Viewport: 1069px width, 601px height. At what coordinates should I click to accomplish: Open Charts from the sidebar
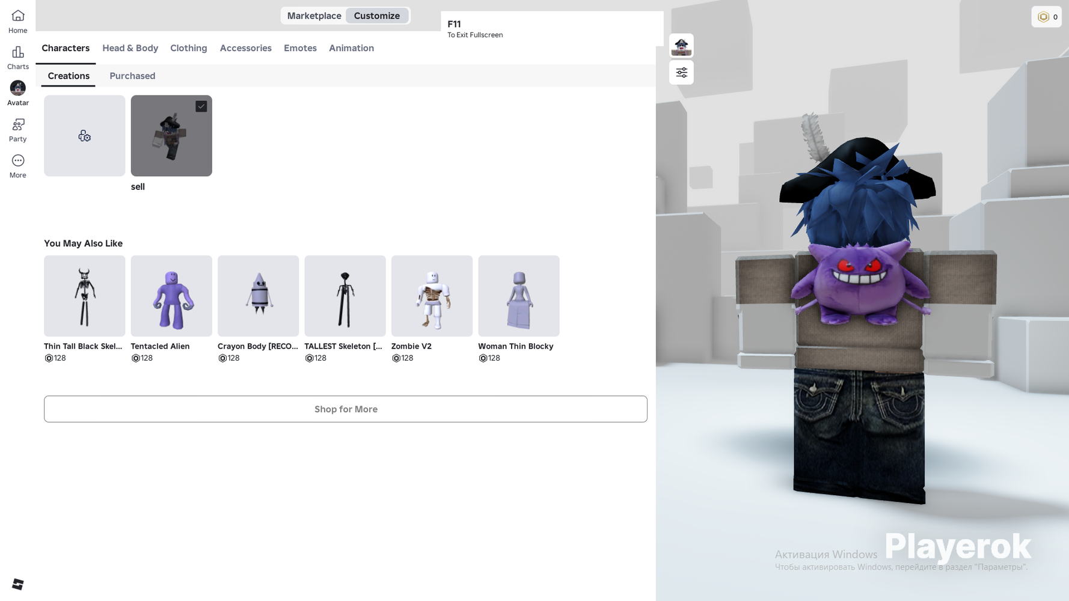[18, 58]
